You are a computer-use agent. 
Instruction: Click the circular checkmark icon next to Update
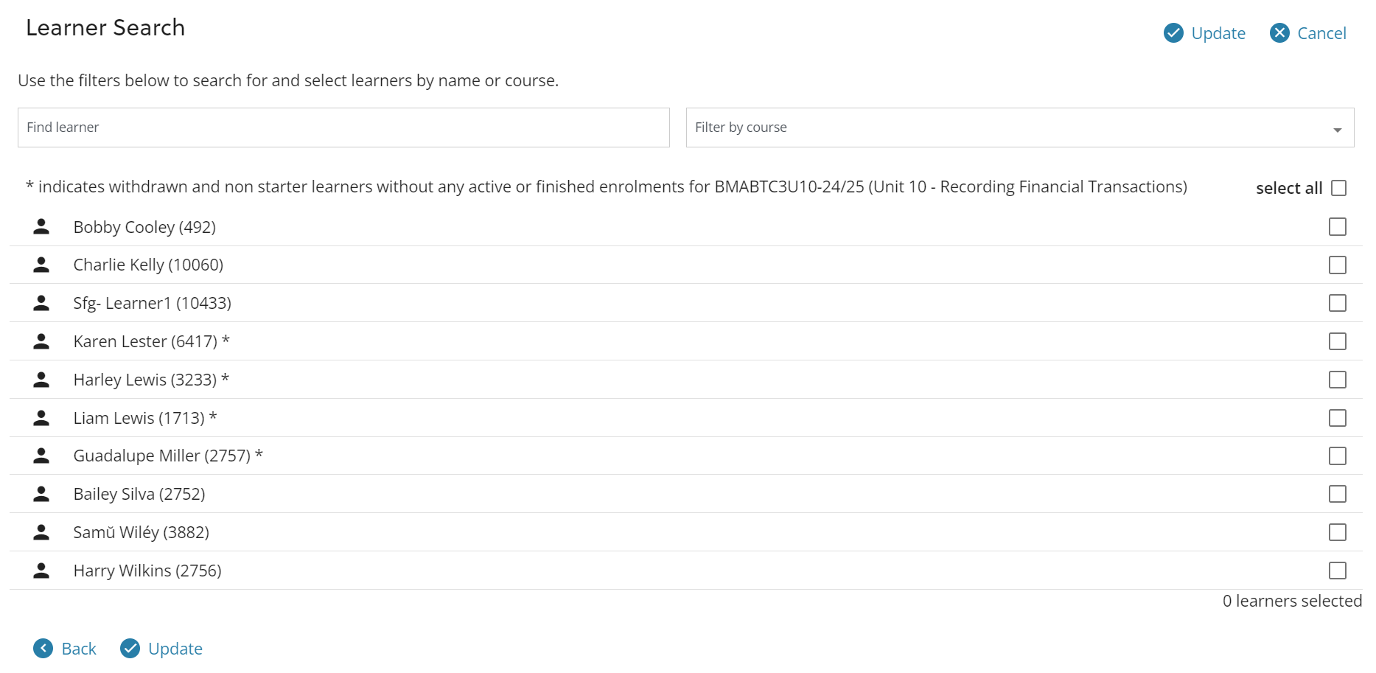coord(1173,33)
